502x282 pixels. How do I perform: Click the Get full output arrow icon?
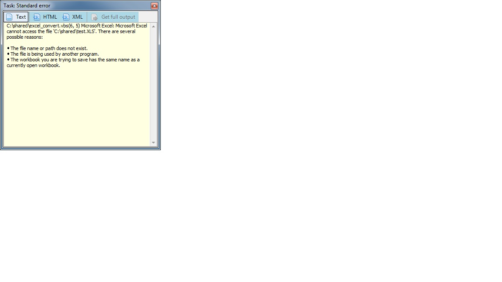(x=95, y=17)
